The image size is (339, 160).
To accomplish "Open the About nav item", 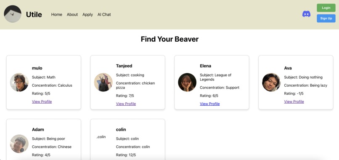I will (x=72, y=14).
